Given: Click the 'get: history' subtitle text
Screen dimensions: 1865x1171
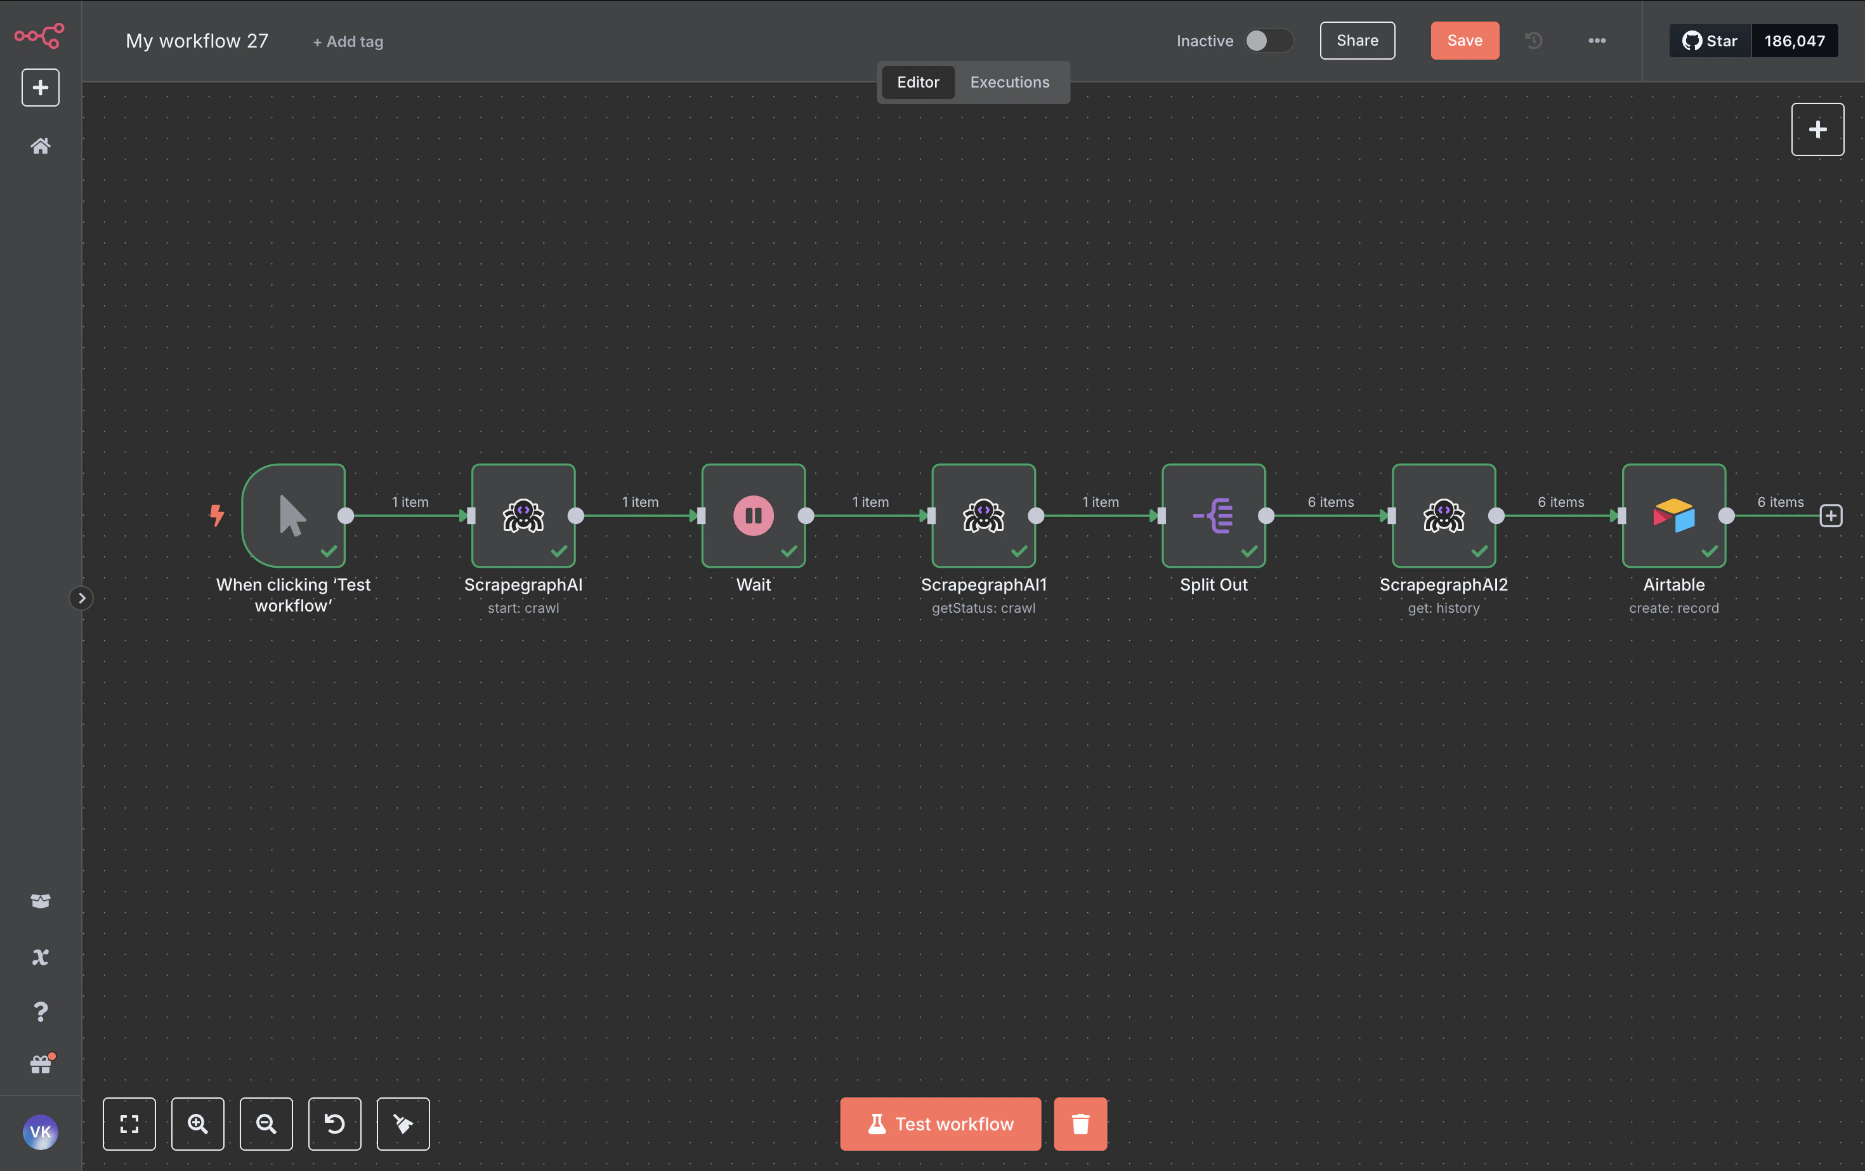Looking at the screenshot, I should [1444, 608].
